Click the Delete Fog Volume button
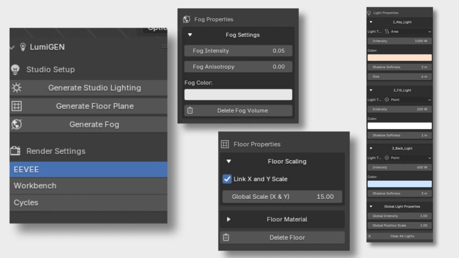The image size is (459, 258). [242, 111]
